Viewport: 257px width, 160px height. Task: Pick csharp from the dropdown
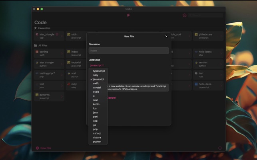pyautogui.click(x=98, y=133)
